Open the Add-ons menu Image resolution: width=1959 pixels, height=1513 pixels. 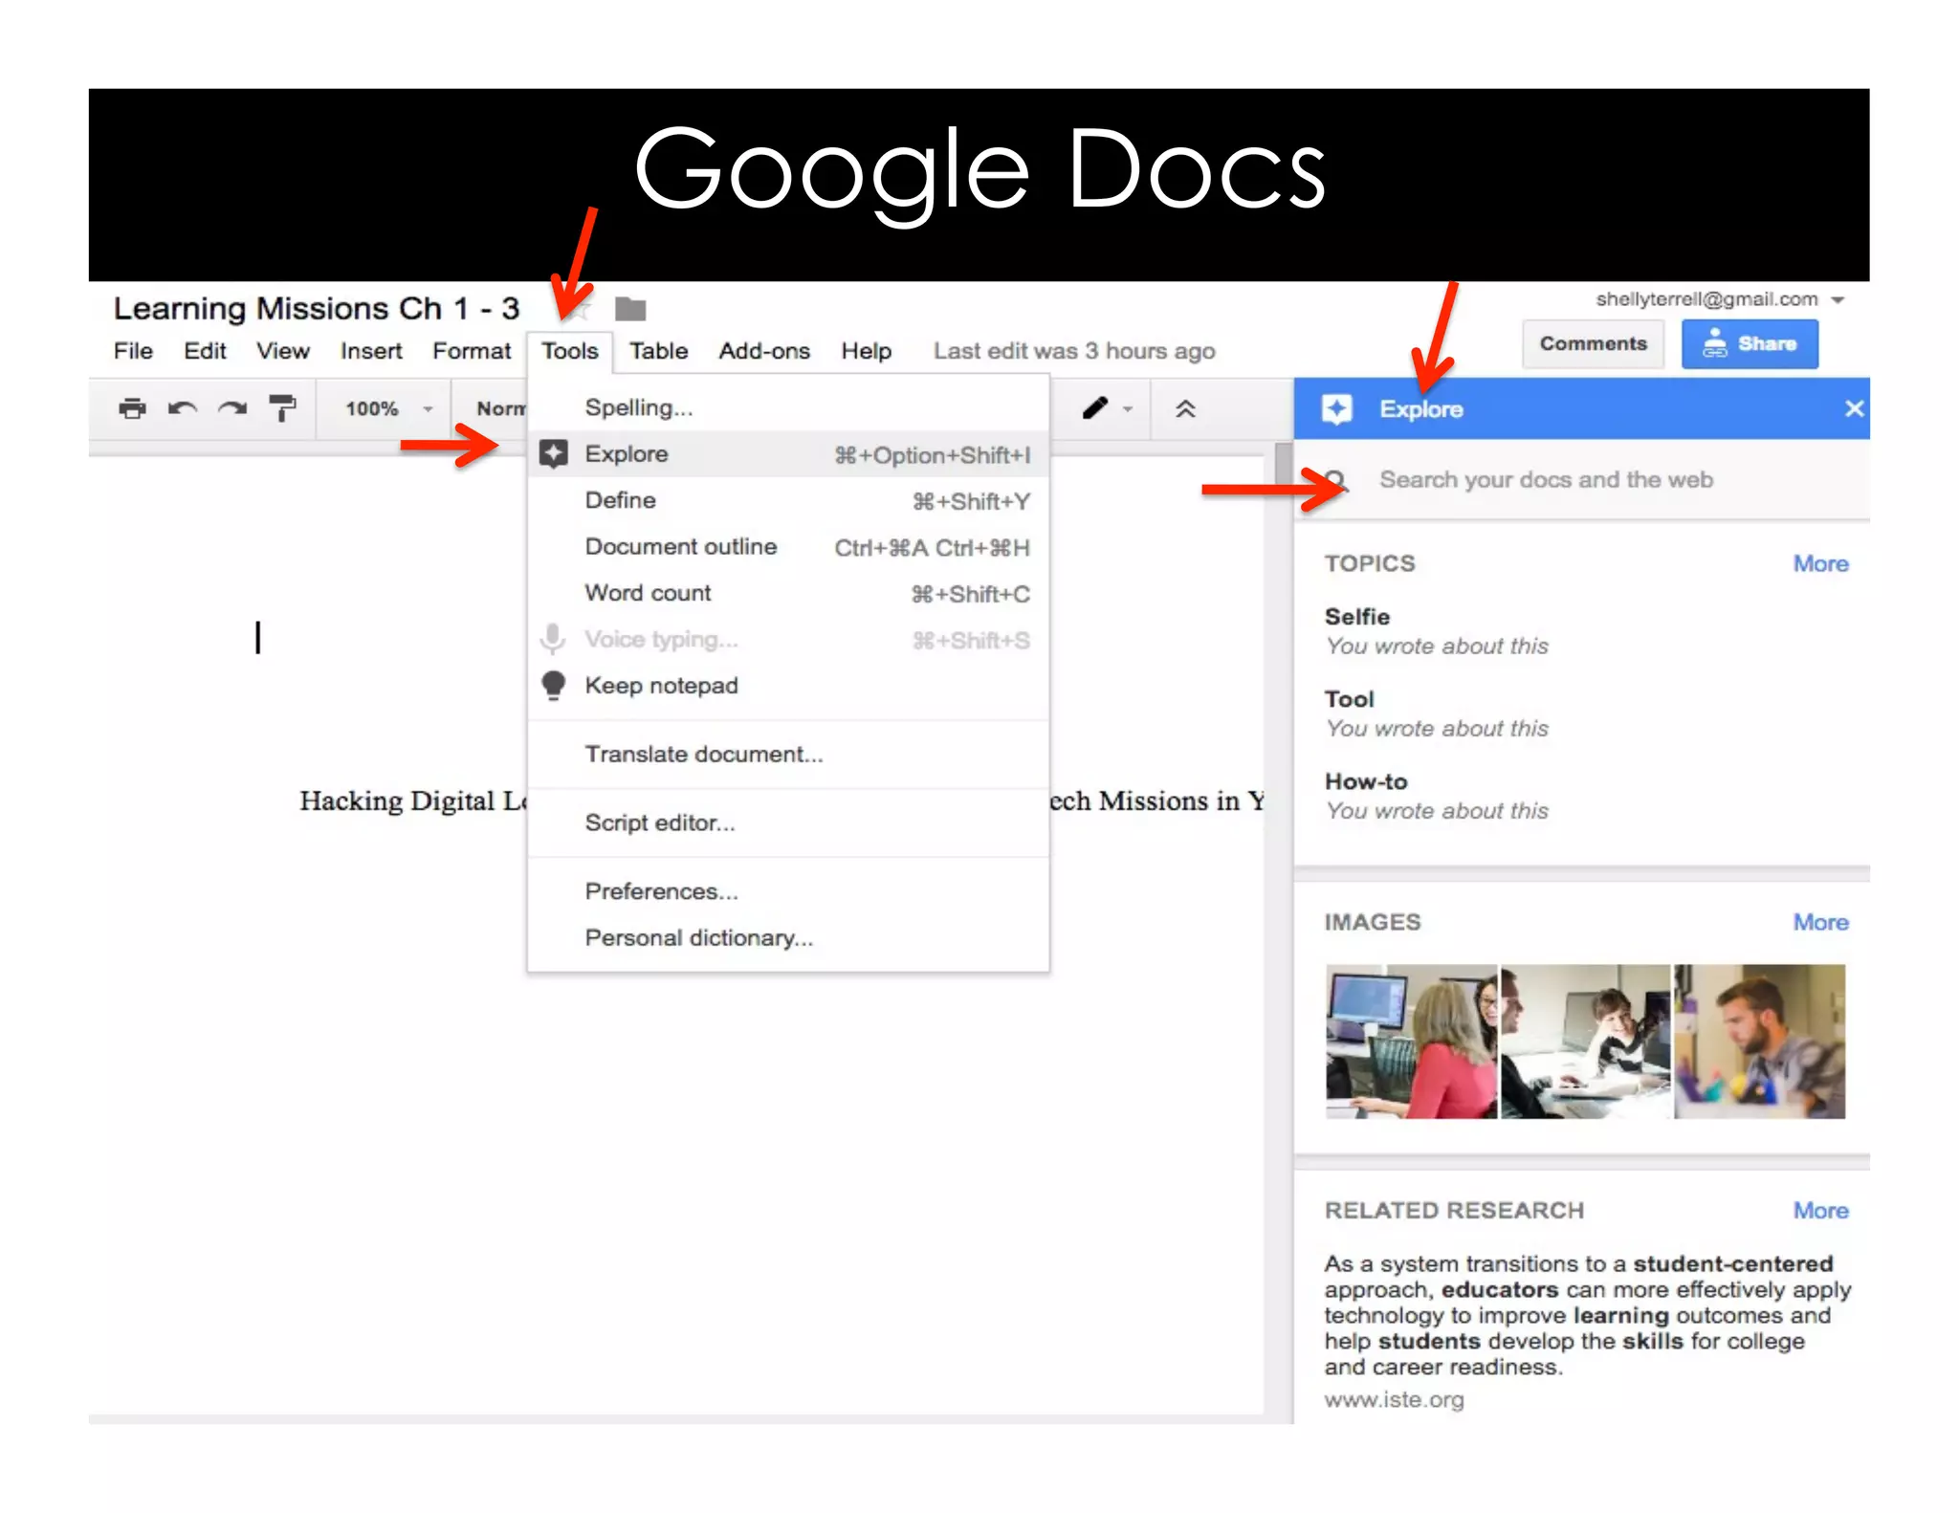(x=764, y=351)
